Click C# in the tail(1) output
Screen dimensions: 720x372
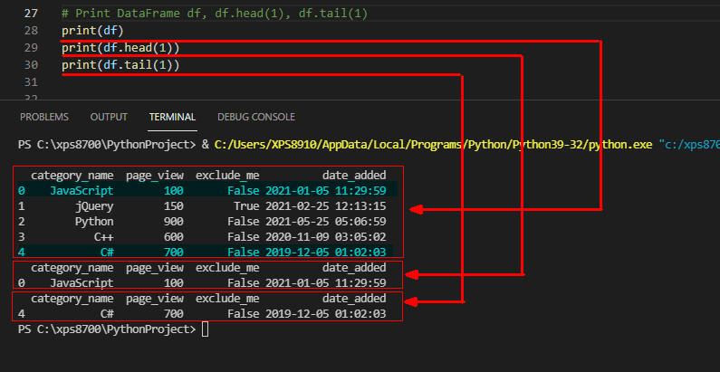click(x=107, y=314)
